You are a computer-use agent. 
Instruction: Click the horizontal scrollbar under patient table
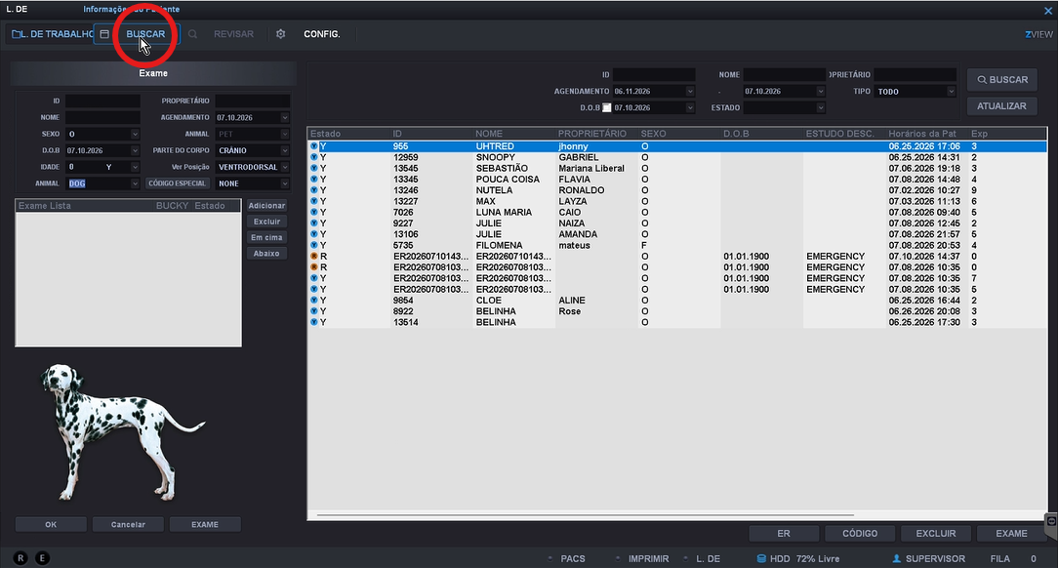click(x=585, y=515)
